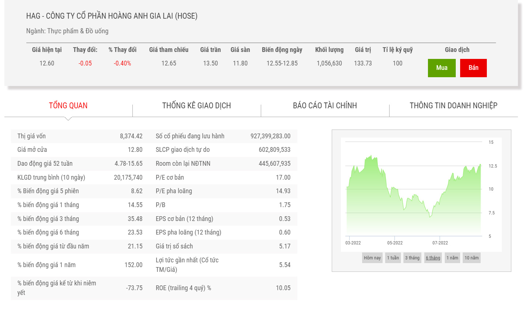Click the KLGD trung bình (10 ngày) label
530x311 pixels.
(51, 177)
